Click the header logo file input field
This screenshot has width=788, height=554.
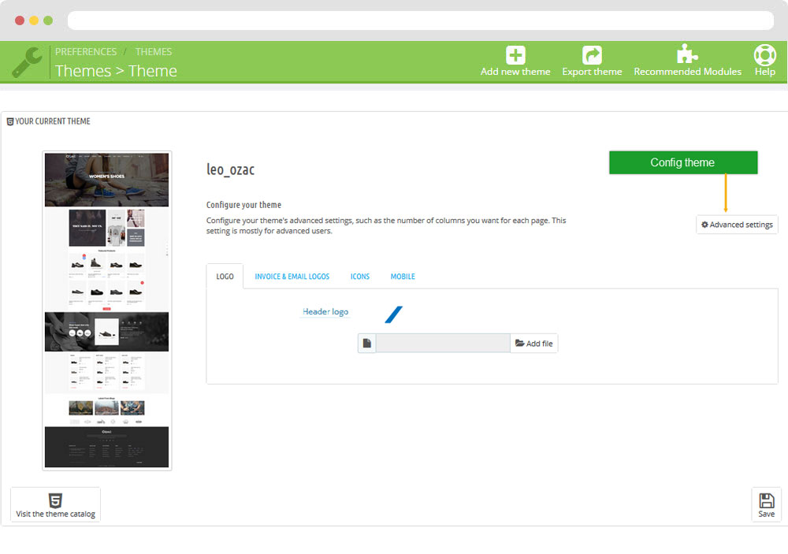[443, 344]
